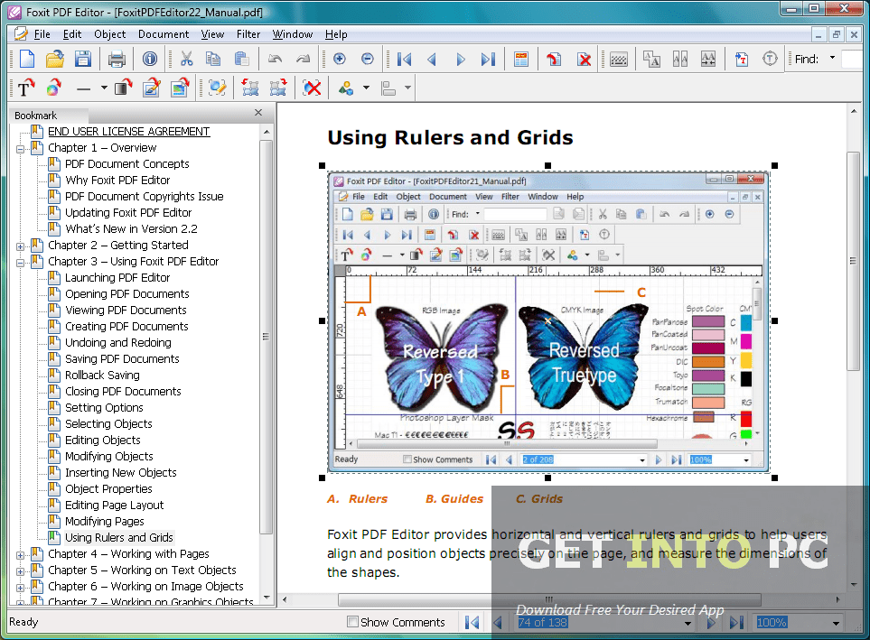Click the Zoom In plus magnifier icon
The height and width of the screenshot is (640, 870).
(x=339, y=59)
